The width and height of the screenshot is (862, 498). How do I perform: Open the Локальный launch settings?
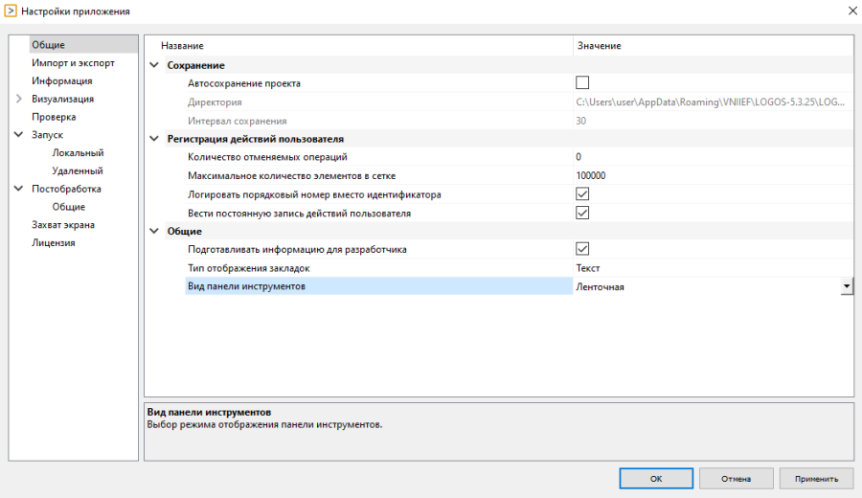pos(78,153)
